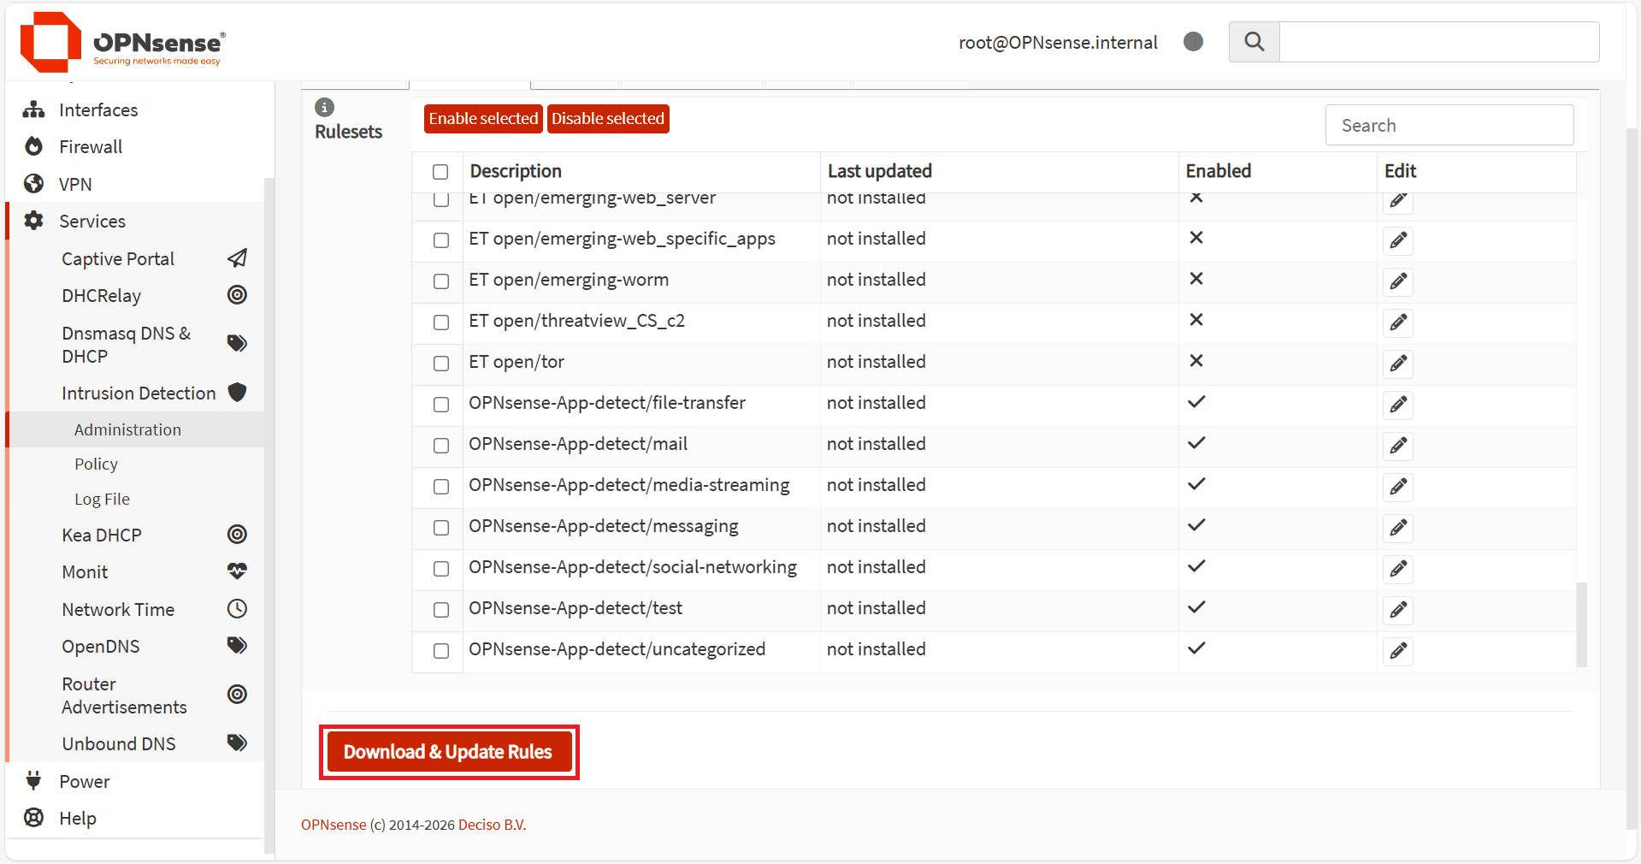This screenshot has height=864, width=1641.
Task: Click the Intrusion Detection shield icon
Action: pyautogui.click(x=237, y=393)
